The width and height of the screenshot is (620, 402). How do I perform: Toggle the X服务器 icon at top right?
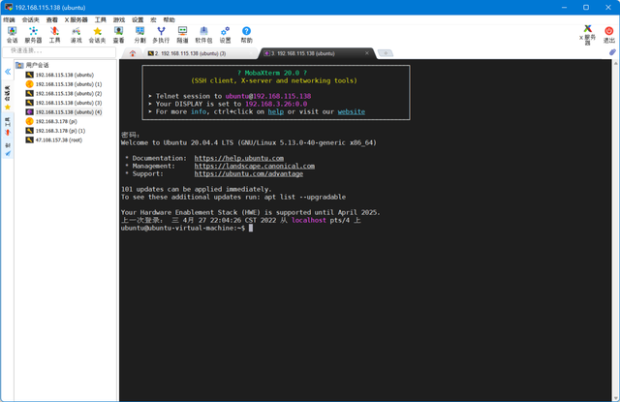588,35
